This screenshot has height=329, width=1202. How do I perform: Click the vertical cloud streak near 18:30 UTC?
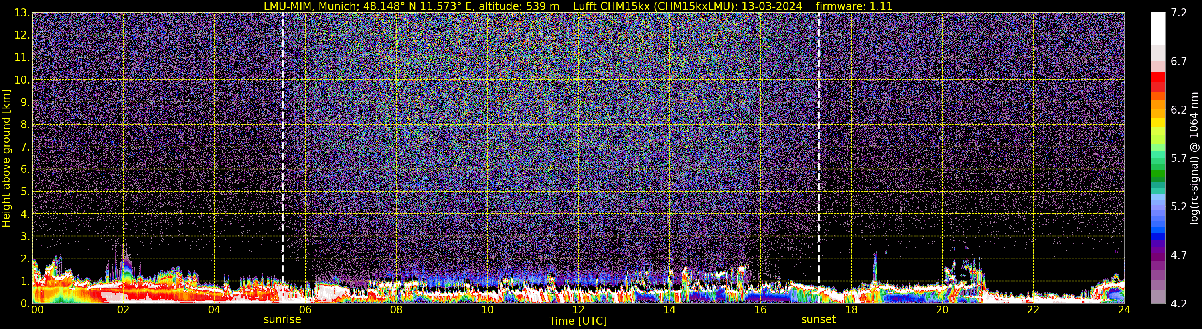click(x=875, y=266)
